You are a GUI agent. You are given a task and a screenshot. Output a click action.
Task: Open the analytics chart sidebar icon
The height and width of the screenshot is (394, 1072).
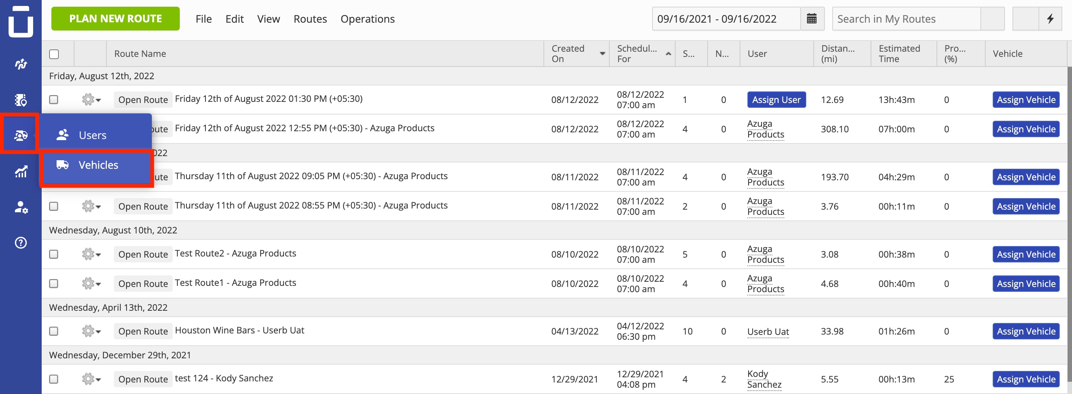click(21, 171)
